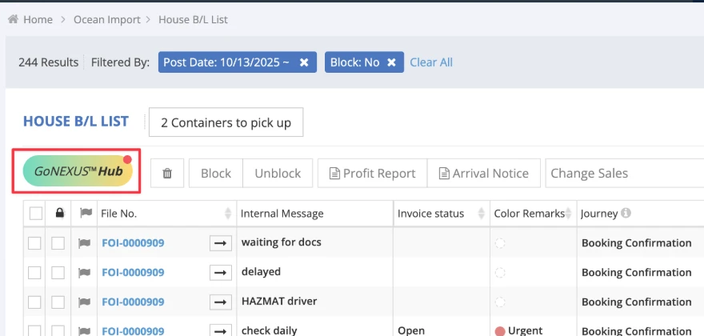This screenshot has width=704, height=336.
Task: Open the Change Sales dropdown
Action: [x=625, y=173]
